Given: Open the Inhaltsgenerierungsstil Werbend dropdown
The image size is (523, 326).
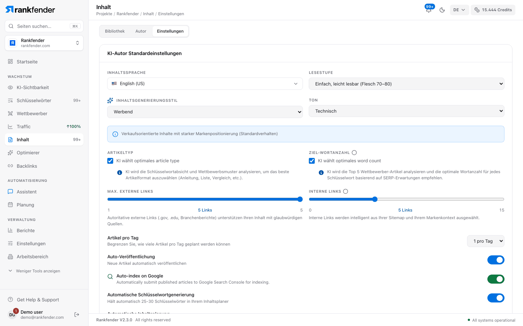Looking at the screenshot, I should 205,112.
